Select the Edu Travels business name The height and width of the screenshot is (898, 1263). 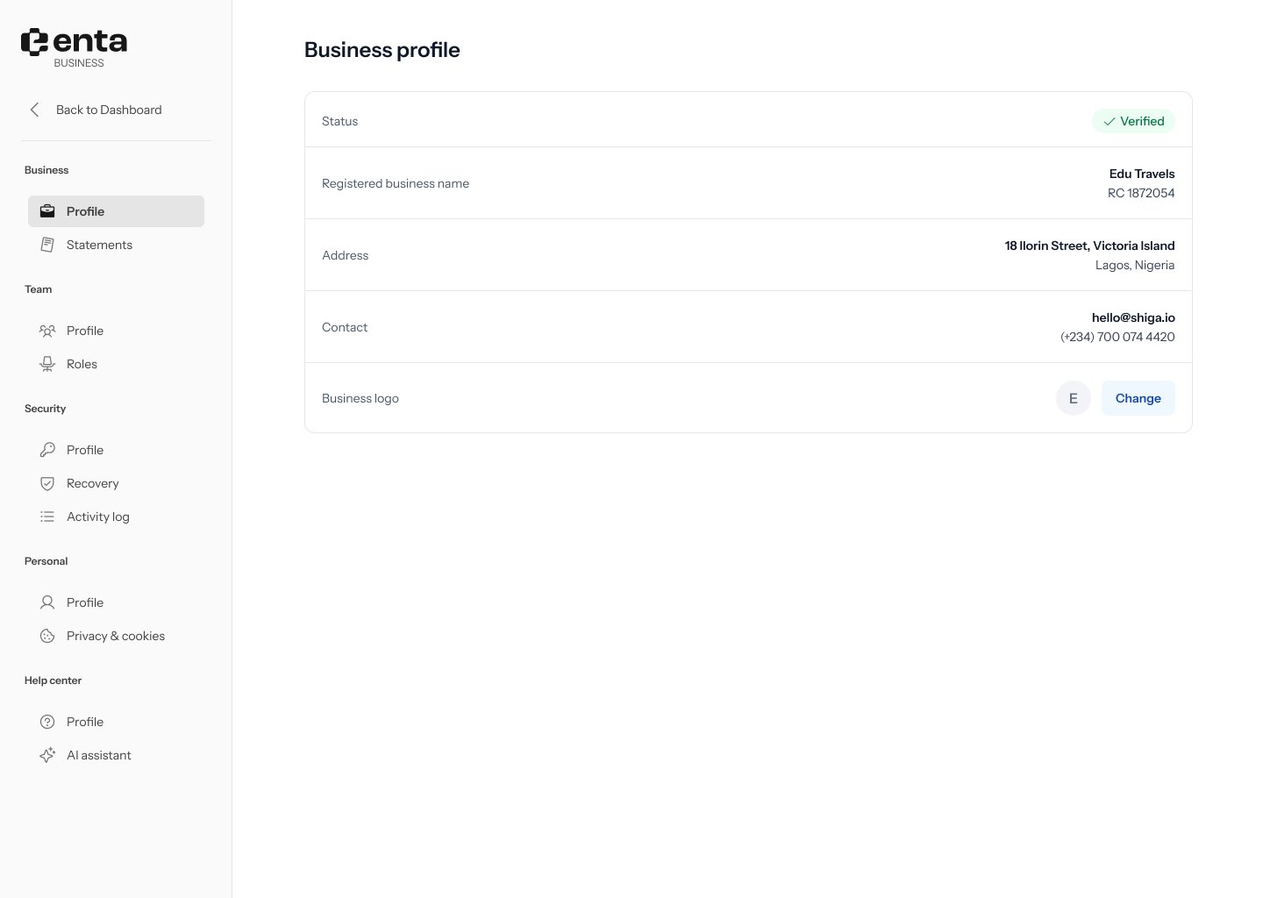tap(1142, 174)
